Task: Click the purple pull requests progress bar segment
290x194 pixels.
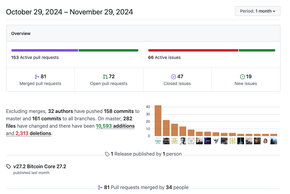Action: coord(45,50)
